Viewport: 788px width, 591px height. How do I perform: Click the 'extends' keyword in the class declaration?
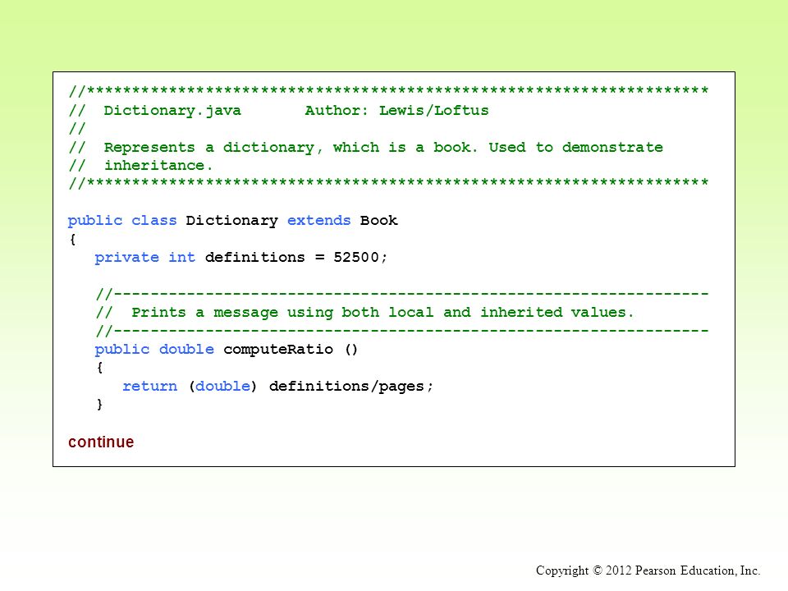coord(318,220)
